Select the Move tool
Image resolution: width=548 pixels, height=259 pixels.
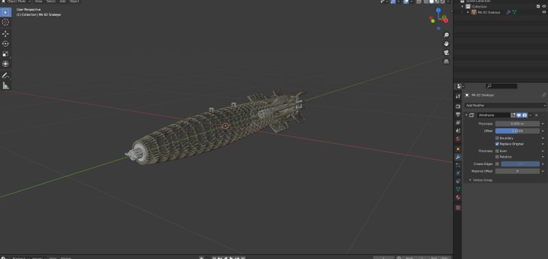(5, 34)
